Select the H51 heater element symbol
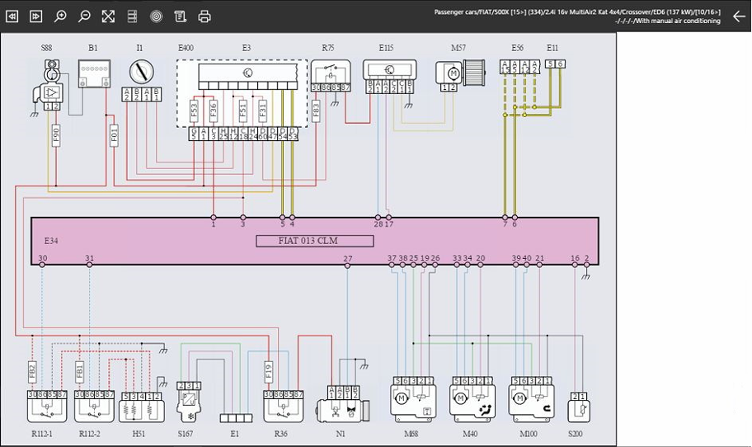 [x=142, y=407]
